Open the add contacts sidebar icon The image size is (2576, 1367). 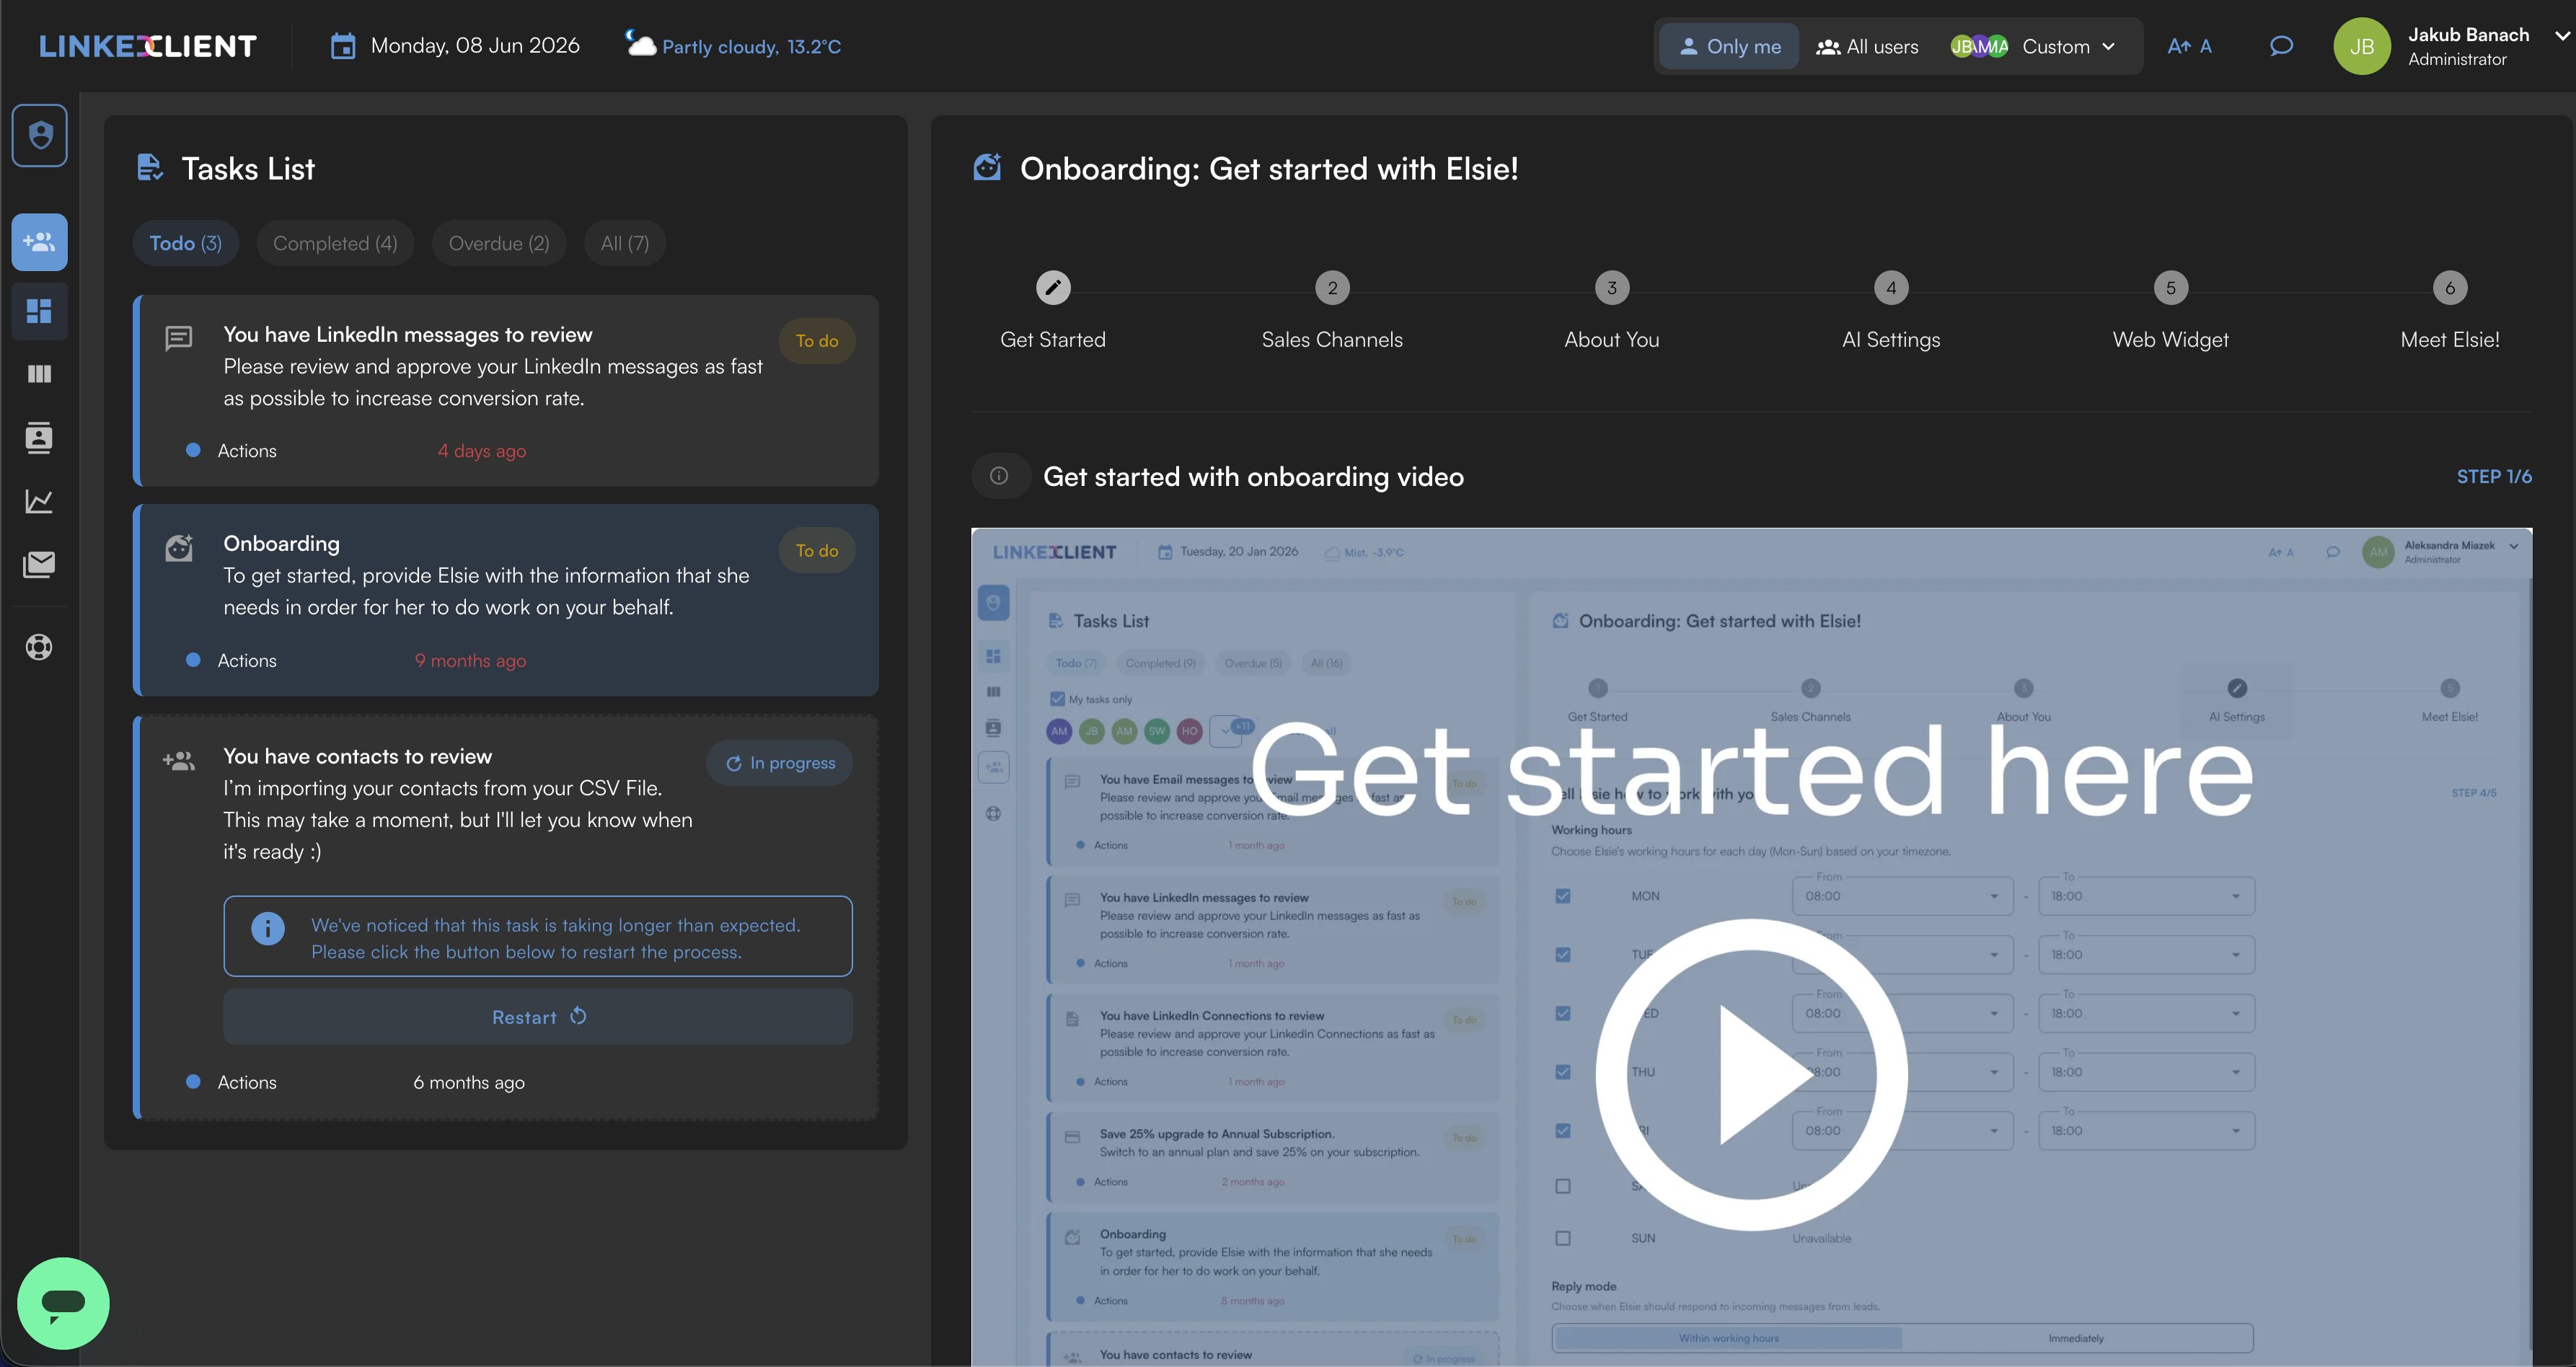tap(40, 242)
